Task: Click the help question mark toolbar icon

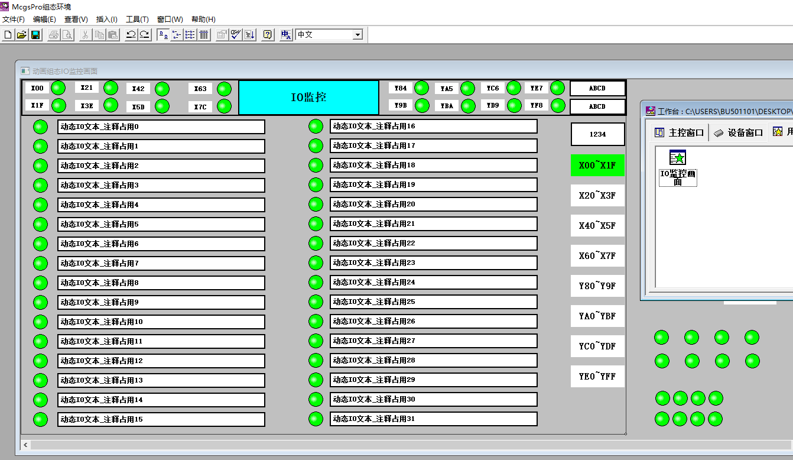Action: pyautogui.click(x=268, y=35)
